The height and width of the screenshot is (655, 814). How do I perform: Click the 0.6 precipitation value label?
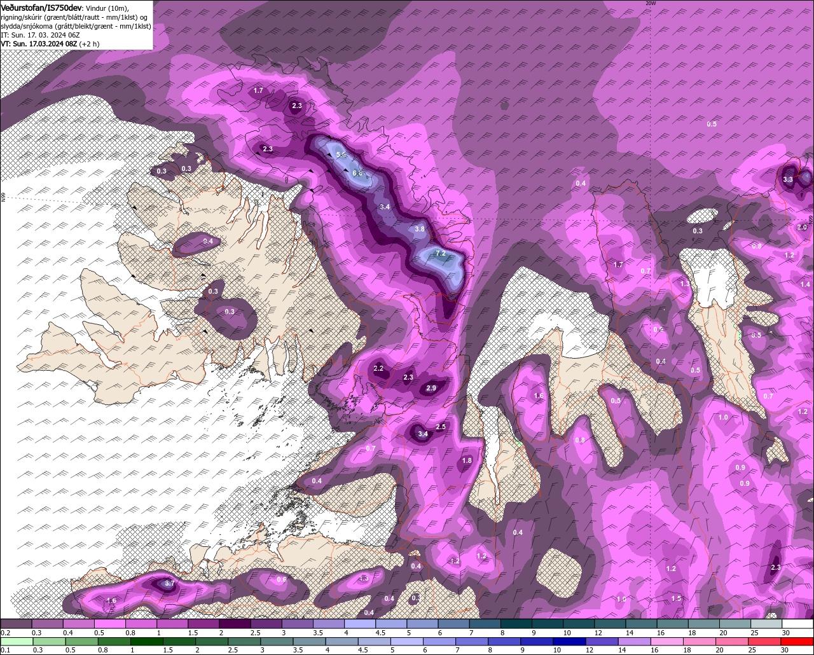[x=281, y=579]
